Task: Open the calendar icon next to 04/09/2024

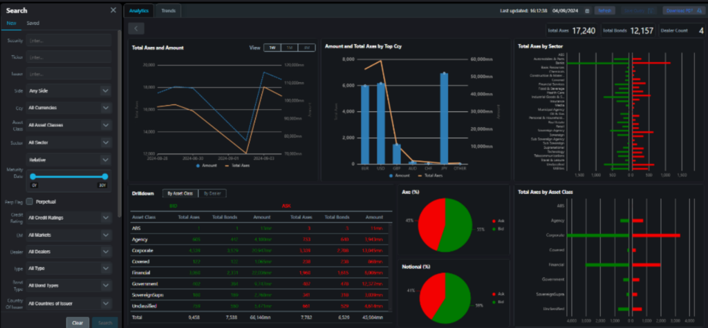Action: (587, 11)
